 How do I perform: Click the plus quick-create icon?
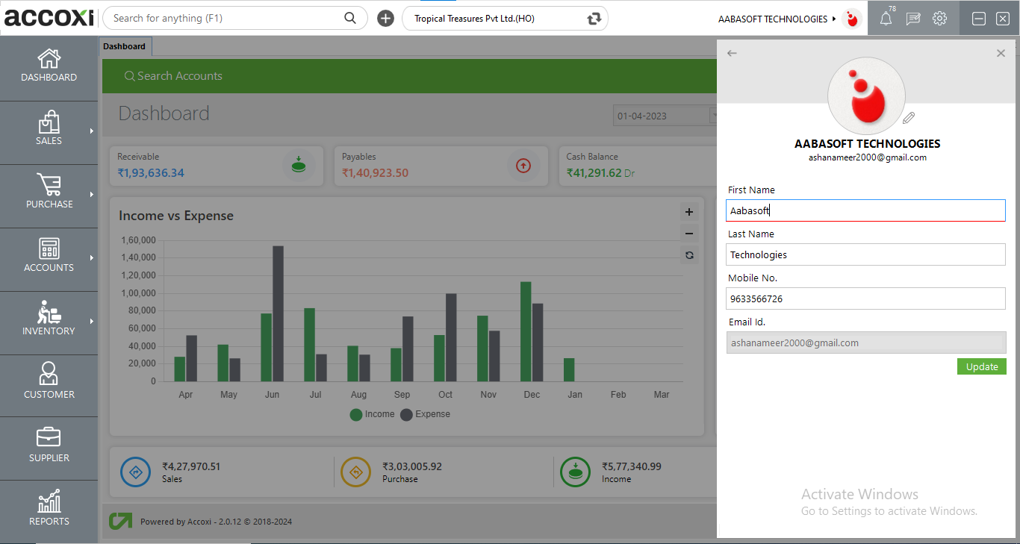(385, 19)
